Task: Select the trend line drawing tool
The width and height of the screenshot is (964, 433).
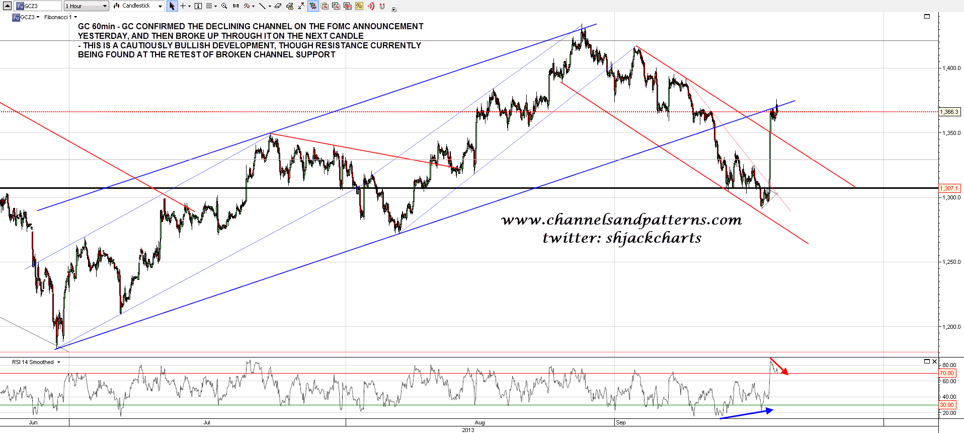Action: 262,6
